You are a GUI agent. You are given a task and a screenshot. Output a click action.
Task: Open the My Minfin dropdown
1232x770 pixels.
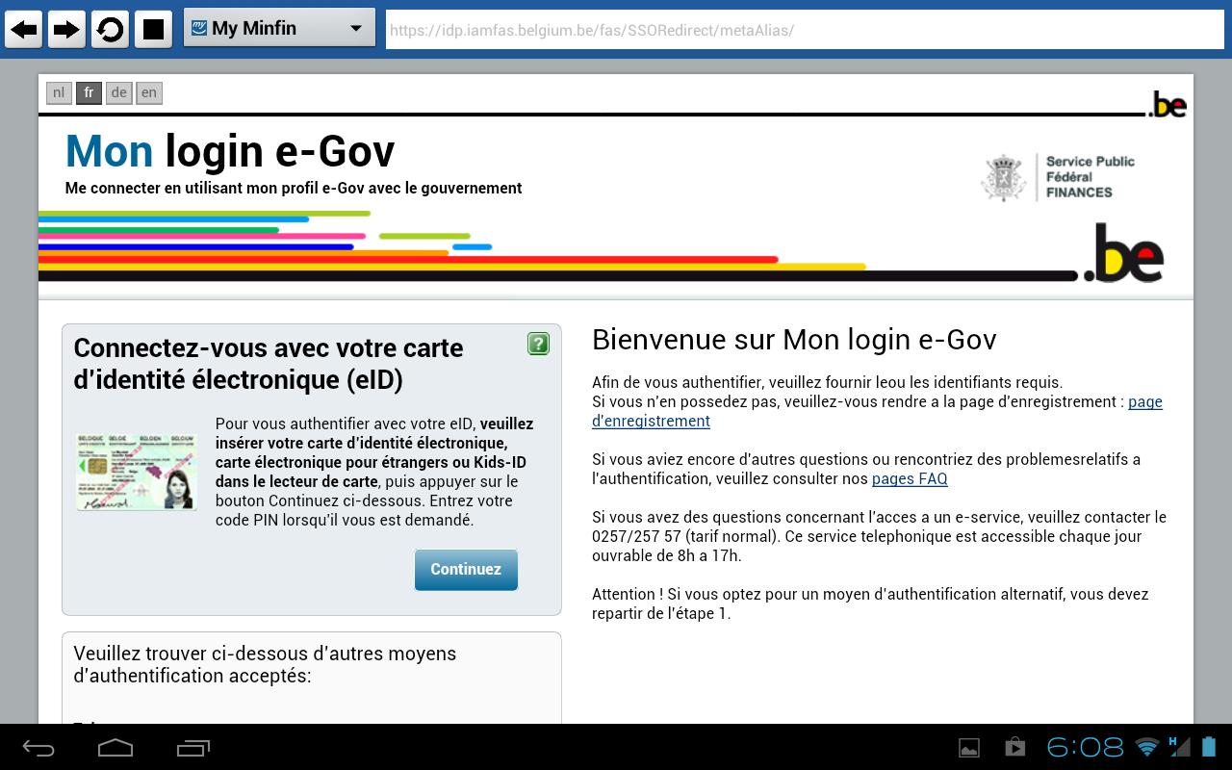279,29
